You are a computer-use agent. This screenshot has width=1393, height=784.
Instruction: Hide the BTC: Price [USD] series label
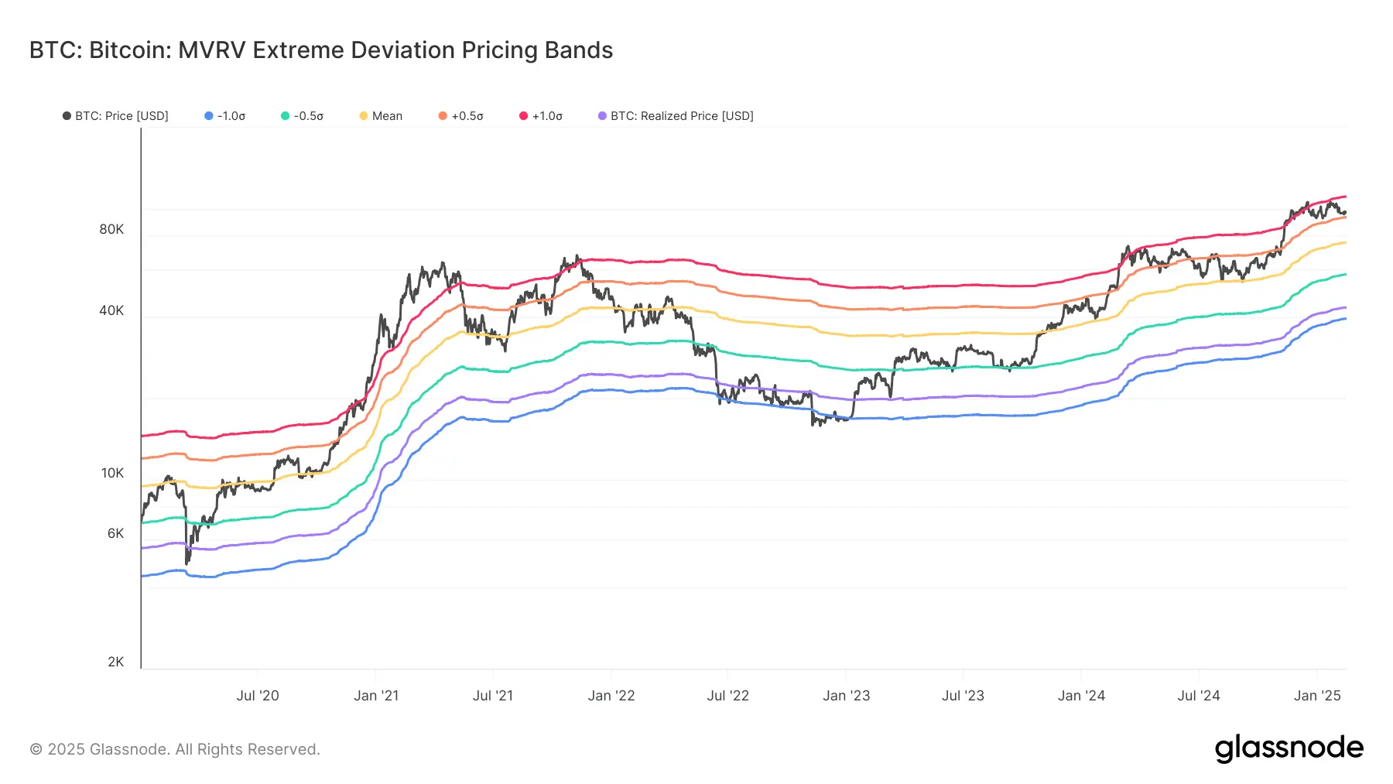tap(122, 116)
